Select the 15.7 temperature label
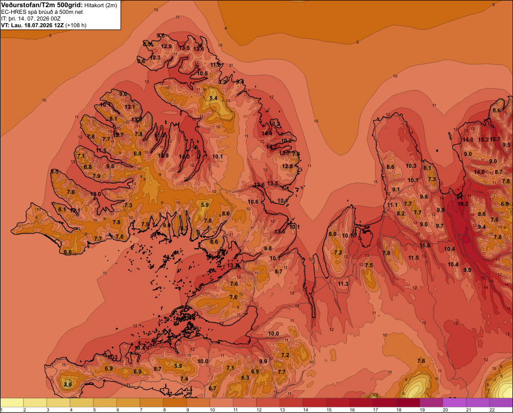513x413 pixels. coord(495,140)
